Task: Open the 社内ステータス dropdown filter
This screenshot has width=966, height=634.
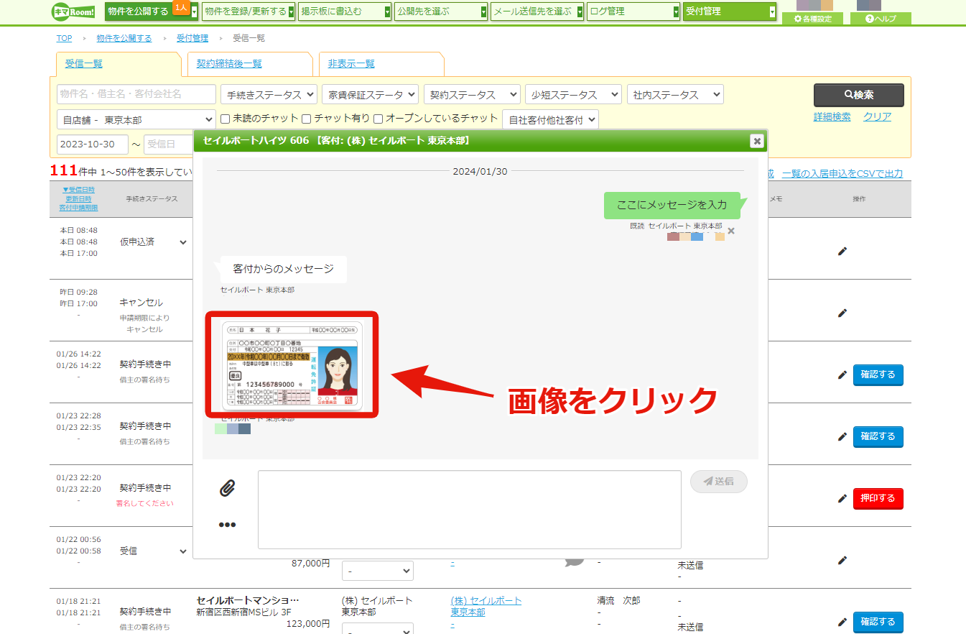Action: point(675,94)
